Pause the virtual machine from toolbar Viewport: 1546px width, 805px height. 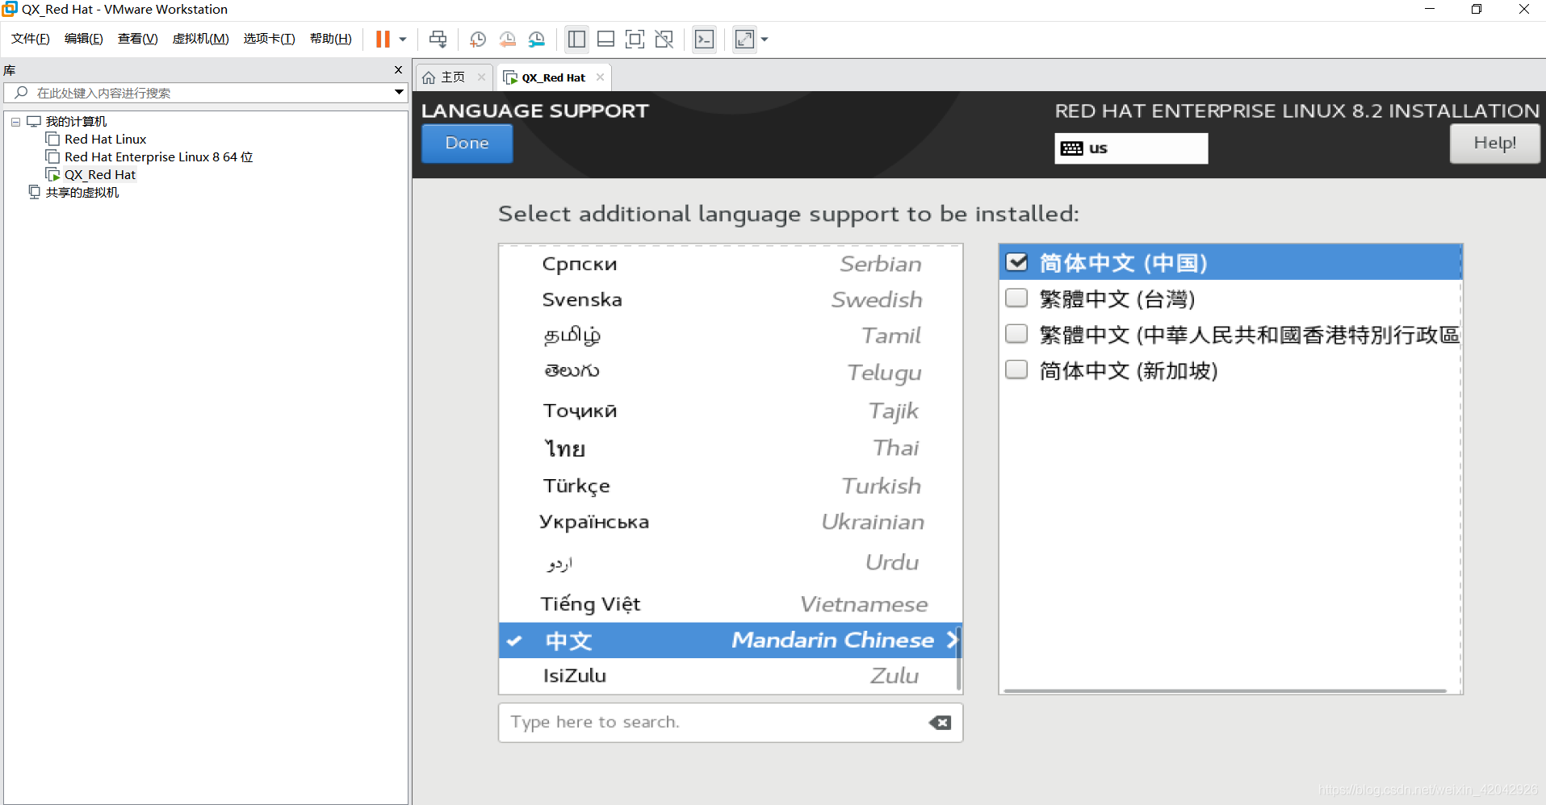(x=383, y=39)
